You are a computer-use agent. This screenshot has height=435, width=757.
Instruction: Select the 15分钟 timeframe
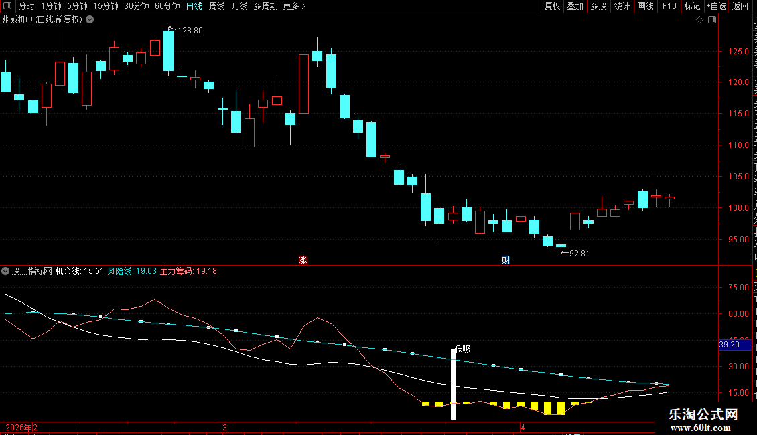point(105,6)
